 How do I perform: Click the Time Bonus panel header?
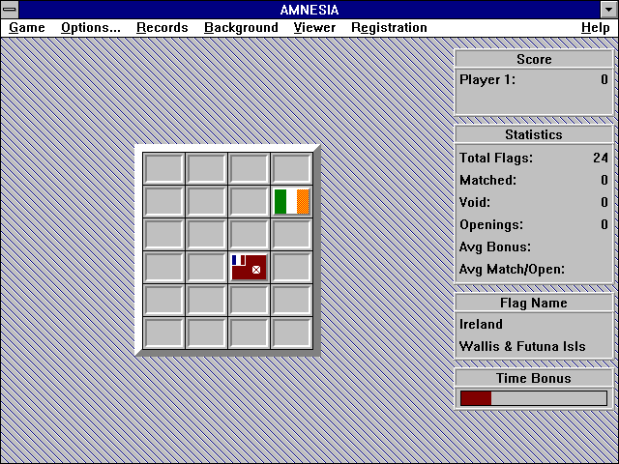pos(534,378)
